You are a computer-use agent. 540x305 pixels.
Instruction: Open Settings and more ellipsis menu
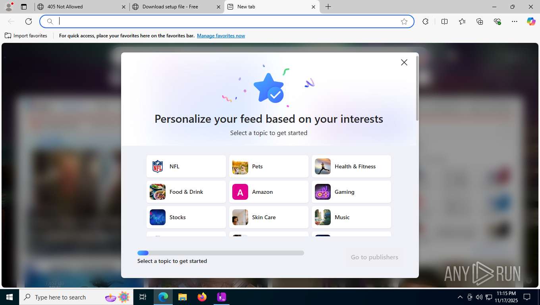coord(515,21)
